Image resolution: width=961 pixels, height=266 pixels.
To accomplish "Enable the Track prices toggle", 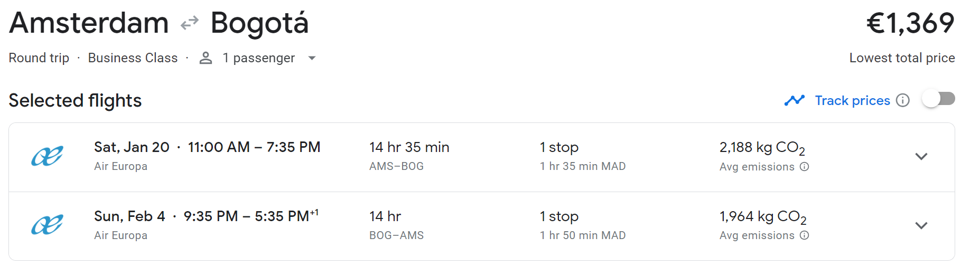I will click(x=938, y=99).
